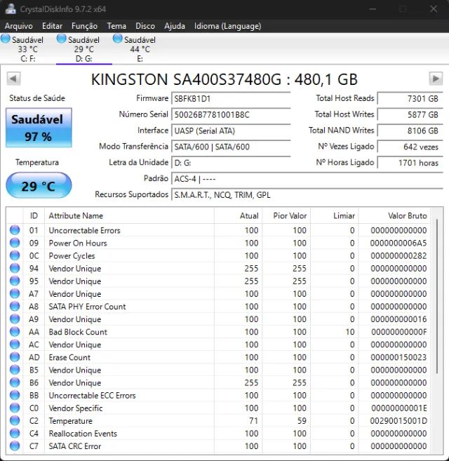Image resolution: width=449 pixels, height=461 pixels.
Task: Click the Modo Transferência field SATA/600
Action: [x=231, y=147]
